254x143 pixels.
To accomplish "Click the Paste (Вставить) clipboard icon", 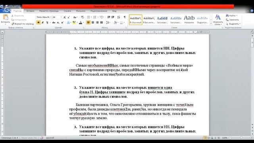I will 5,17.
